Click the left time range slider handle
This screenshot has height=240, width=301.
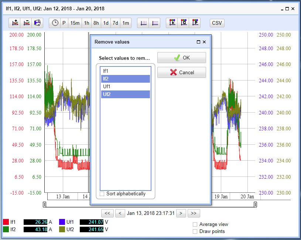tap(45, 205)
